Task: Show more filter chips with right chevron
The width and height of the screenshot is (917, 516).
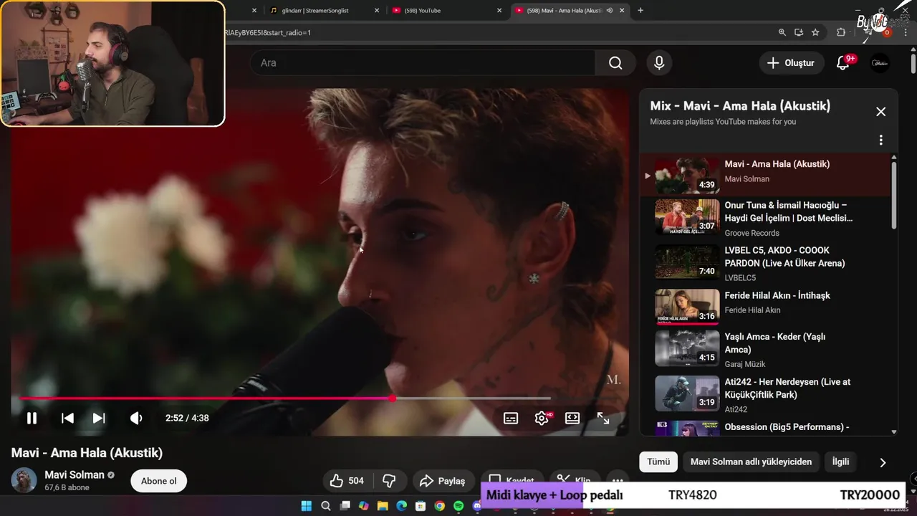Action: pyautogui.click(x=883, y=463)
